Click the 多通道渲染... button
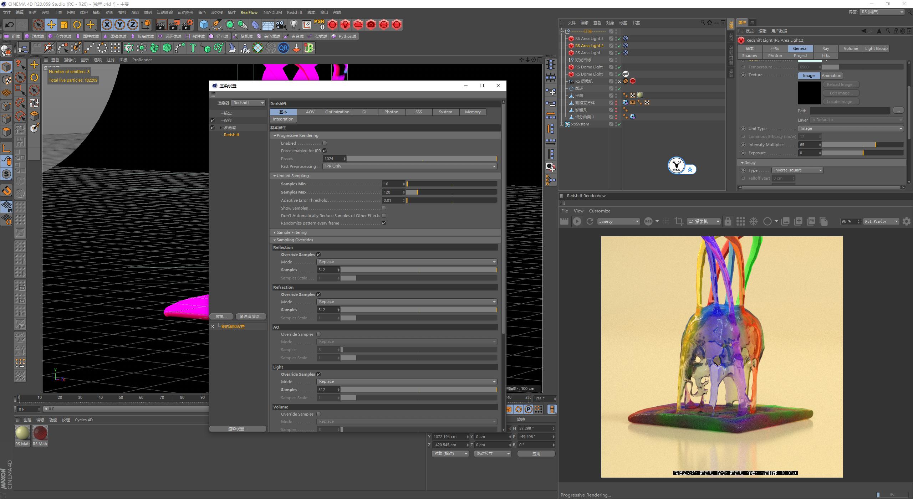 [x=251, y=316]
